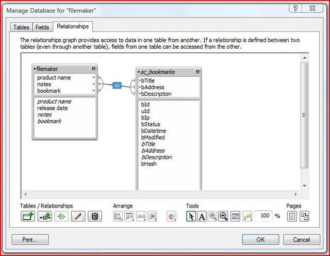Open the Resize objects arrange option
Image resolution: width=330 pixels, height=256 pixels.
click(152, 216)
